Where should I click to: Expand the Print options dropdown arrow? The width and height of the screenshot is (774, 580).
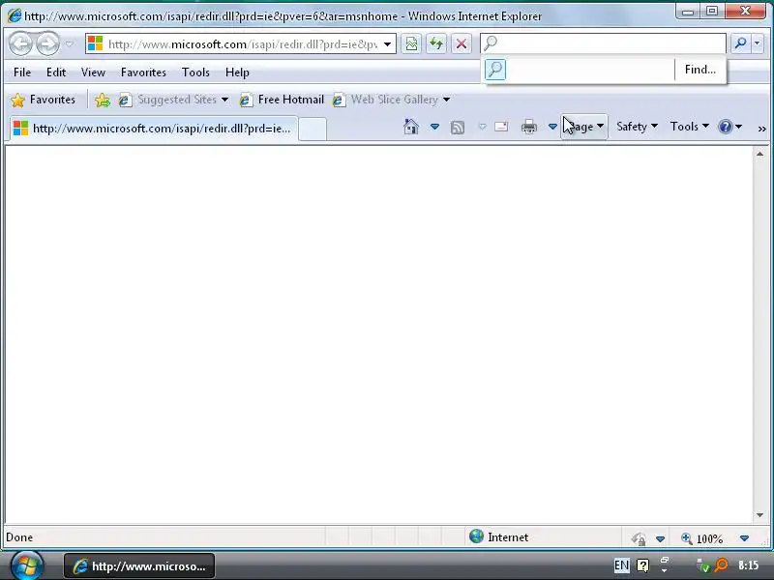[x=552, y=127]
